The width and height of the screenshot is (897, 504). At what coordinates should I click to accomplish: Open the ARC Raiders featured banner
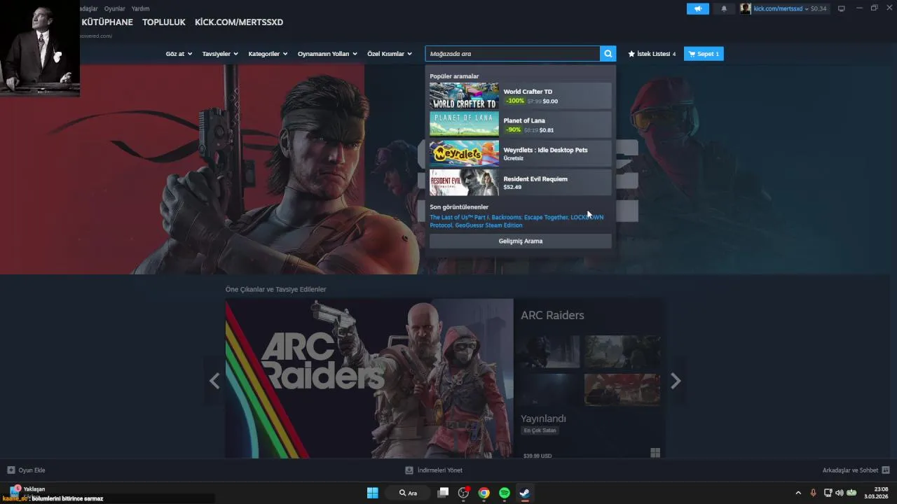tap(369, 379)
